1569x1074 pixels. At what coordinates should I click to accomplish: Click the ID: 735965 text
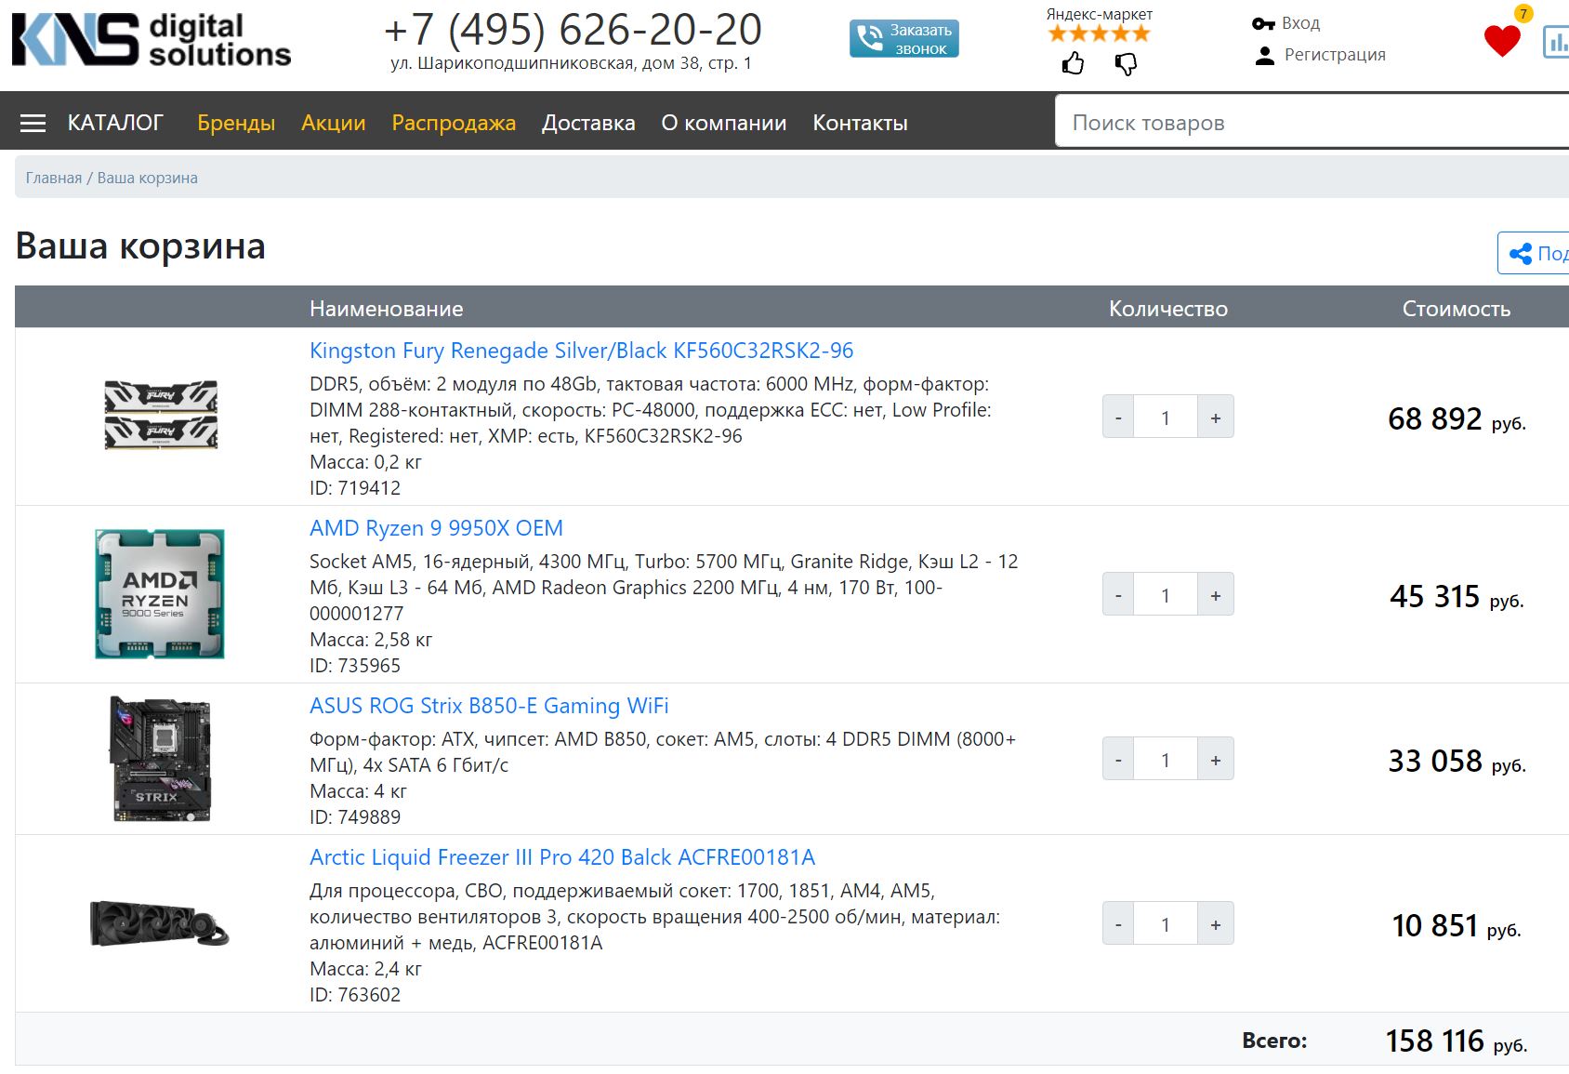(355, 666)
